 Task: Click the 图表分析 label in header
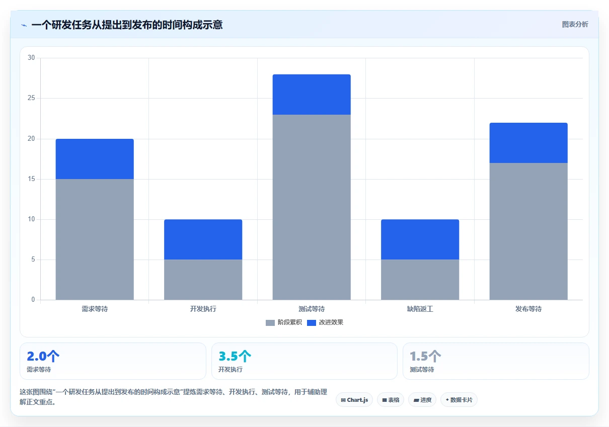(575, 24)
